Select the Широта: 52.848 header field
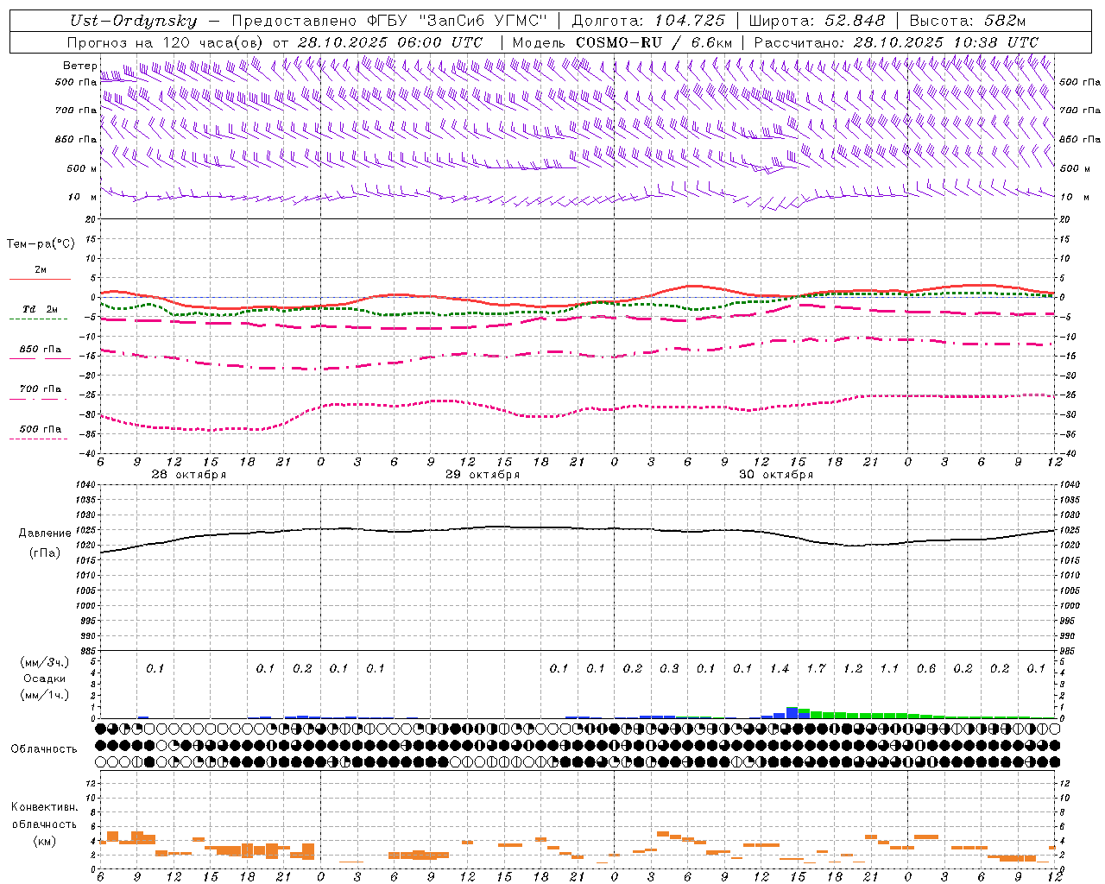The image size is (1105, 884). [x=817, y=21]
